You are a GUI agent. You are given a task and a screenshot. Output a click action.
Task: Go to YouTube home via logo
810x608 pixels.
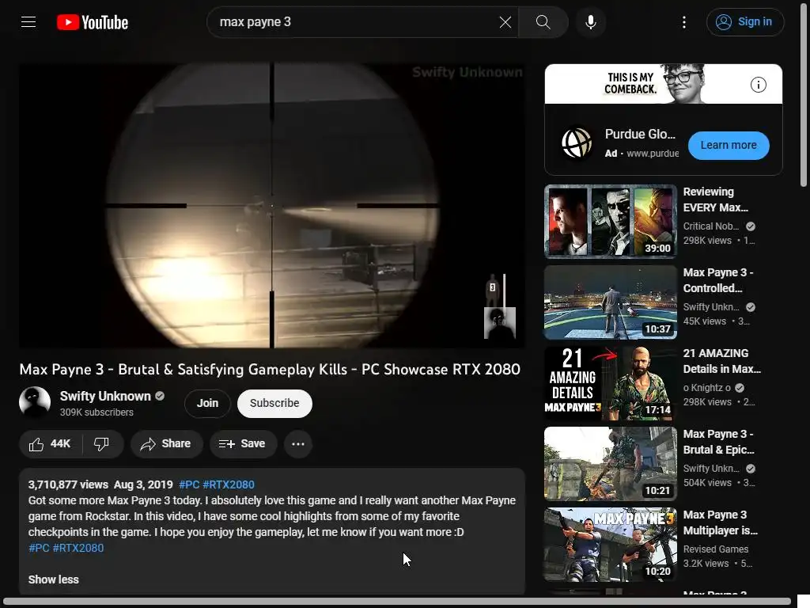coord(93,22)
